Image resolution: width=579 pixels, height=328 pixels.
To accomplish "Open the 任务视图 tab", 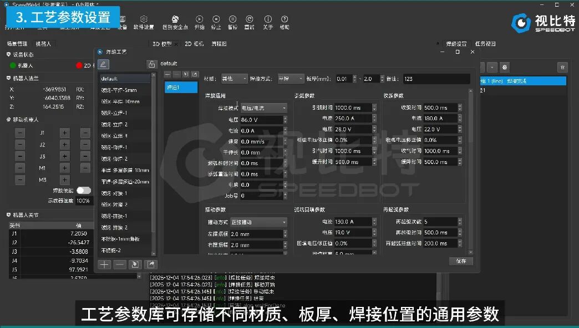I will coord(485,44).
